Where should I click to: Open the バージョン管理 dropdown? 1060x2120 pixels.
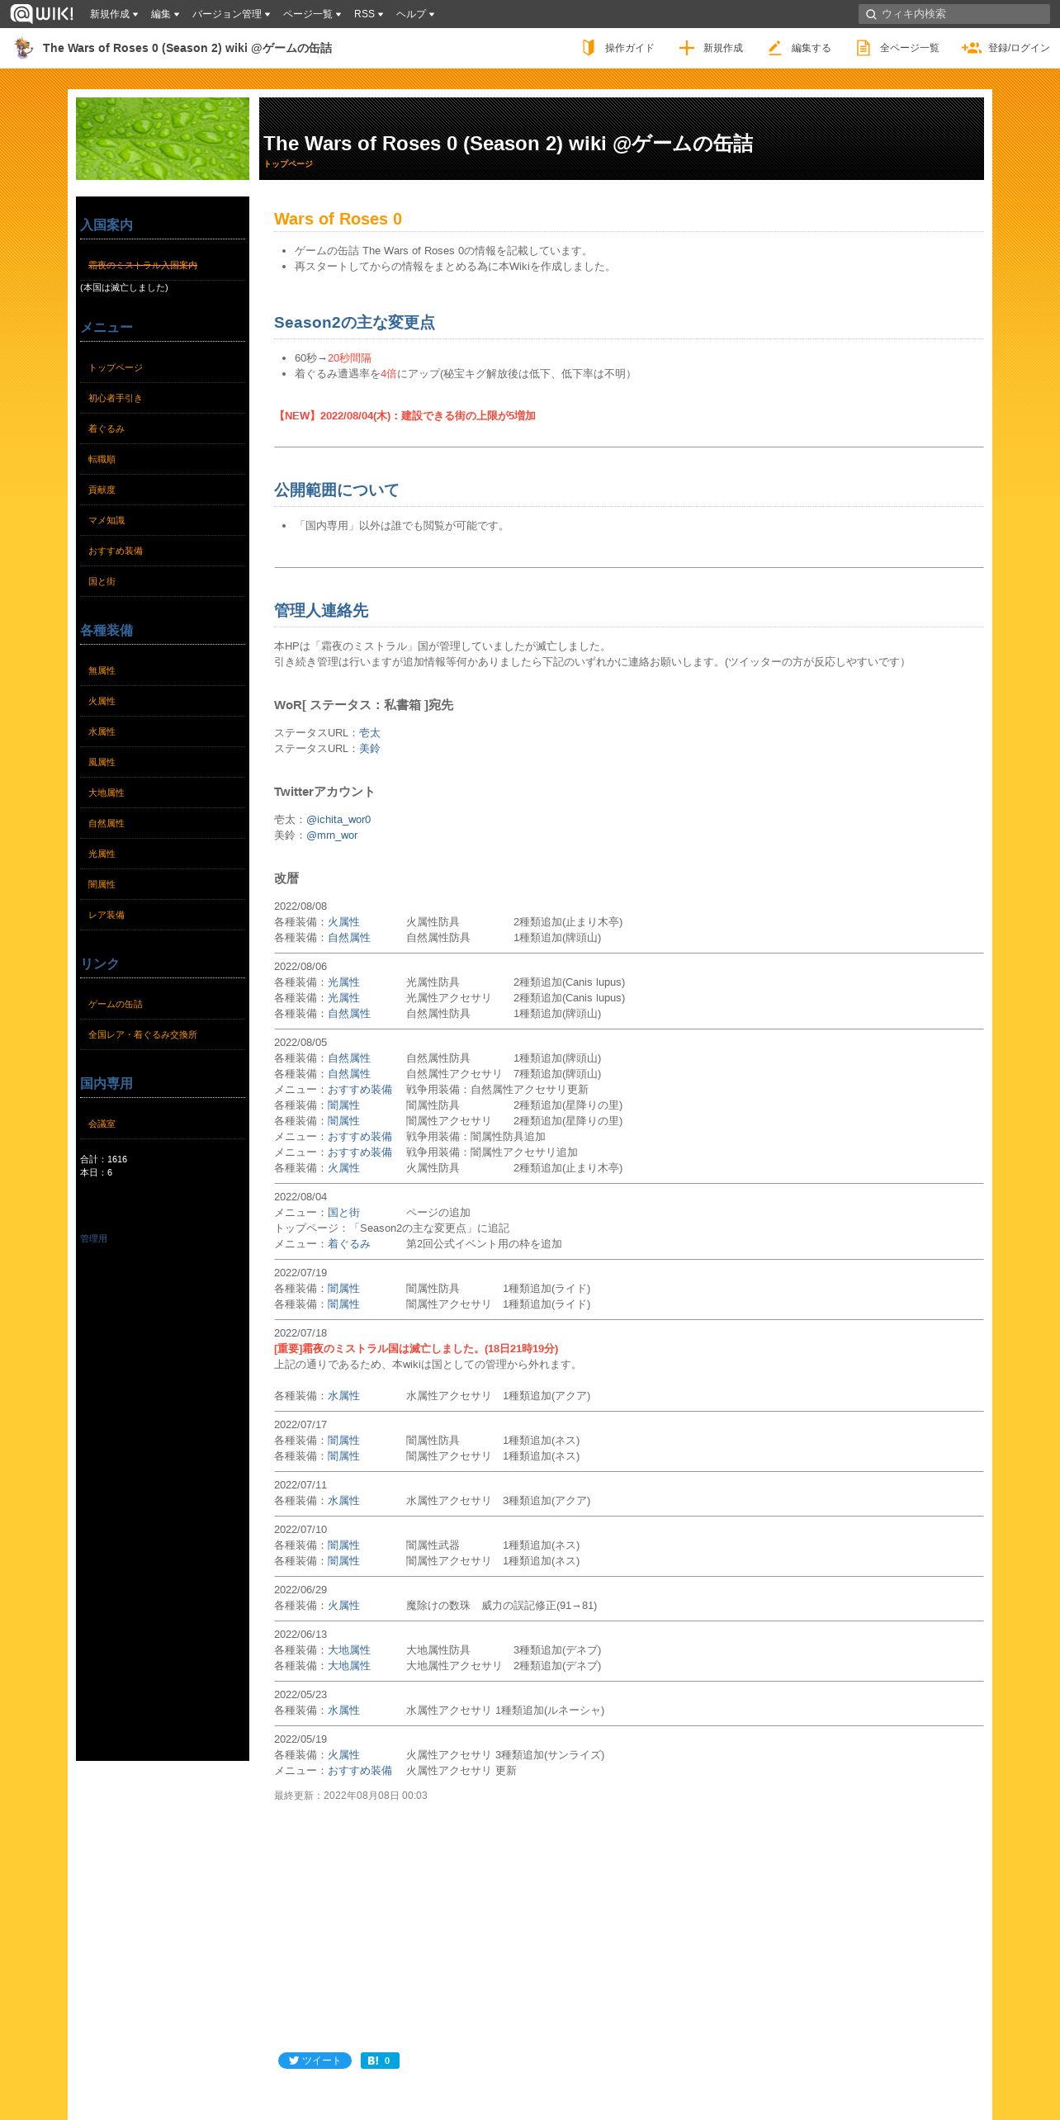pyautogui.click(x=231, y=14)
